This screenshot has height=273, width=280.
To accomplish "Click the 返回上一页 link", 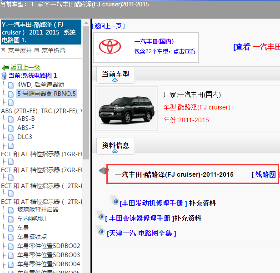I will point(108,26).
